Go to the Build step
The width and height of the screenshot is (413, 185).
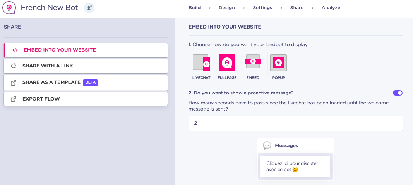tap(195, 8)
